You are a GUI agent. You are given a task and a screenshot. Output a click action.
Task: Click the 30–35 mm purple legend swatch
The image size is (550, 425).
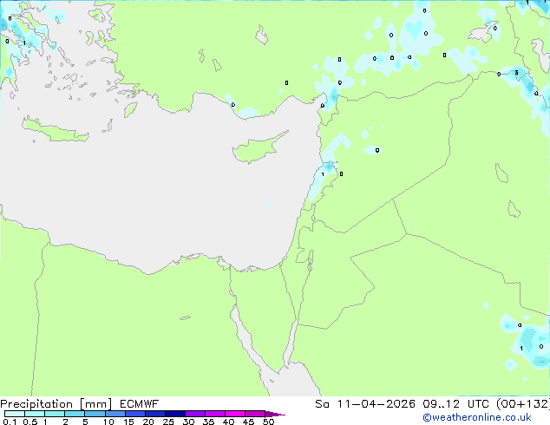pyautogui.click(x=194, y=414)
